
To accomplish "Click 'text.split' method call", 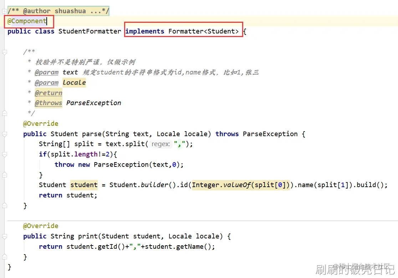I will pyautogui.click(x=125, y=144).
